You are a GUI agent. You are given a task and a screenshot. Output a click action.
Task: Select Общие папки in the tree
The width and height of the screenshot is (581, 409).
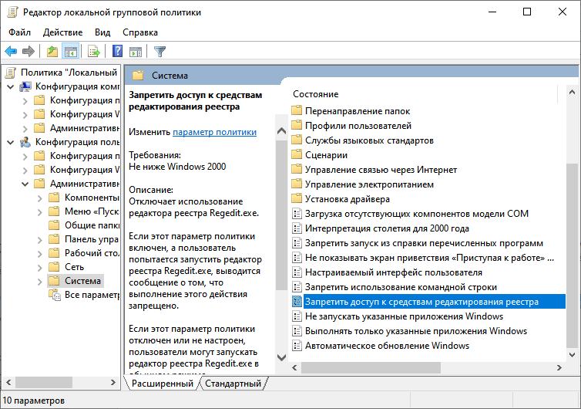pyautogui.click(x=85, y=225)
